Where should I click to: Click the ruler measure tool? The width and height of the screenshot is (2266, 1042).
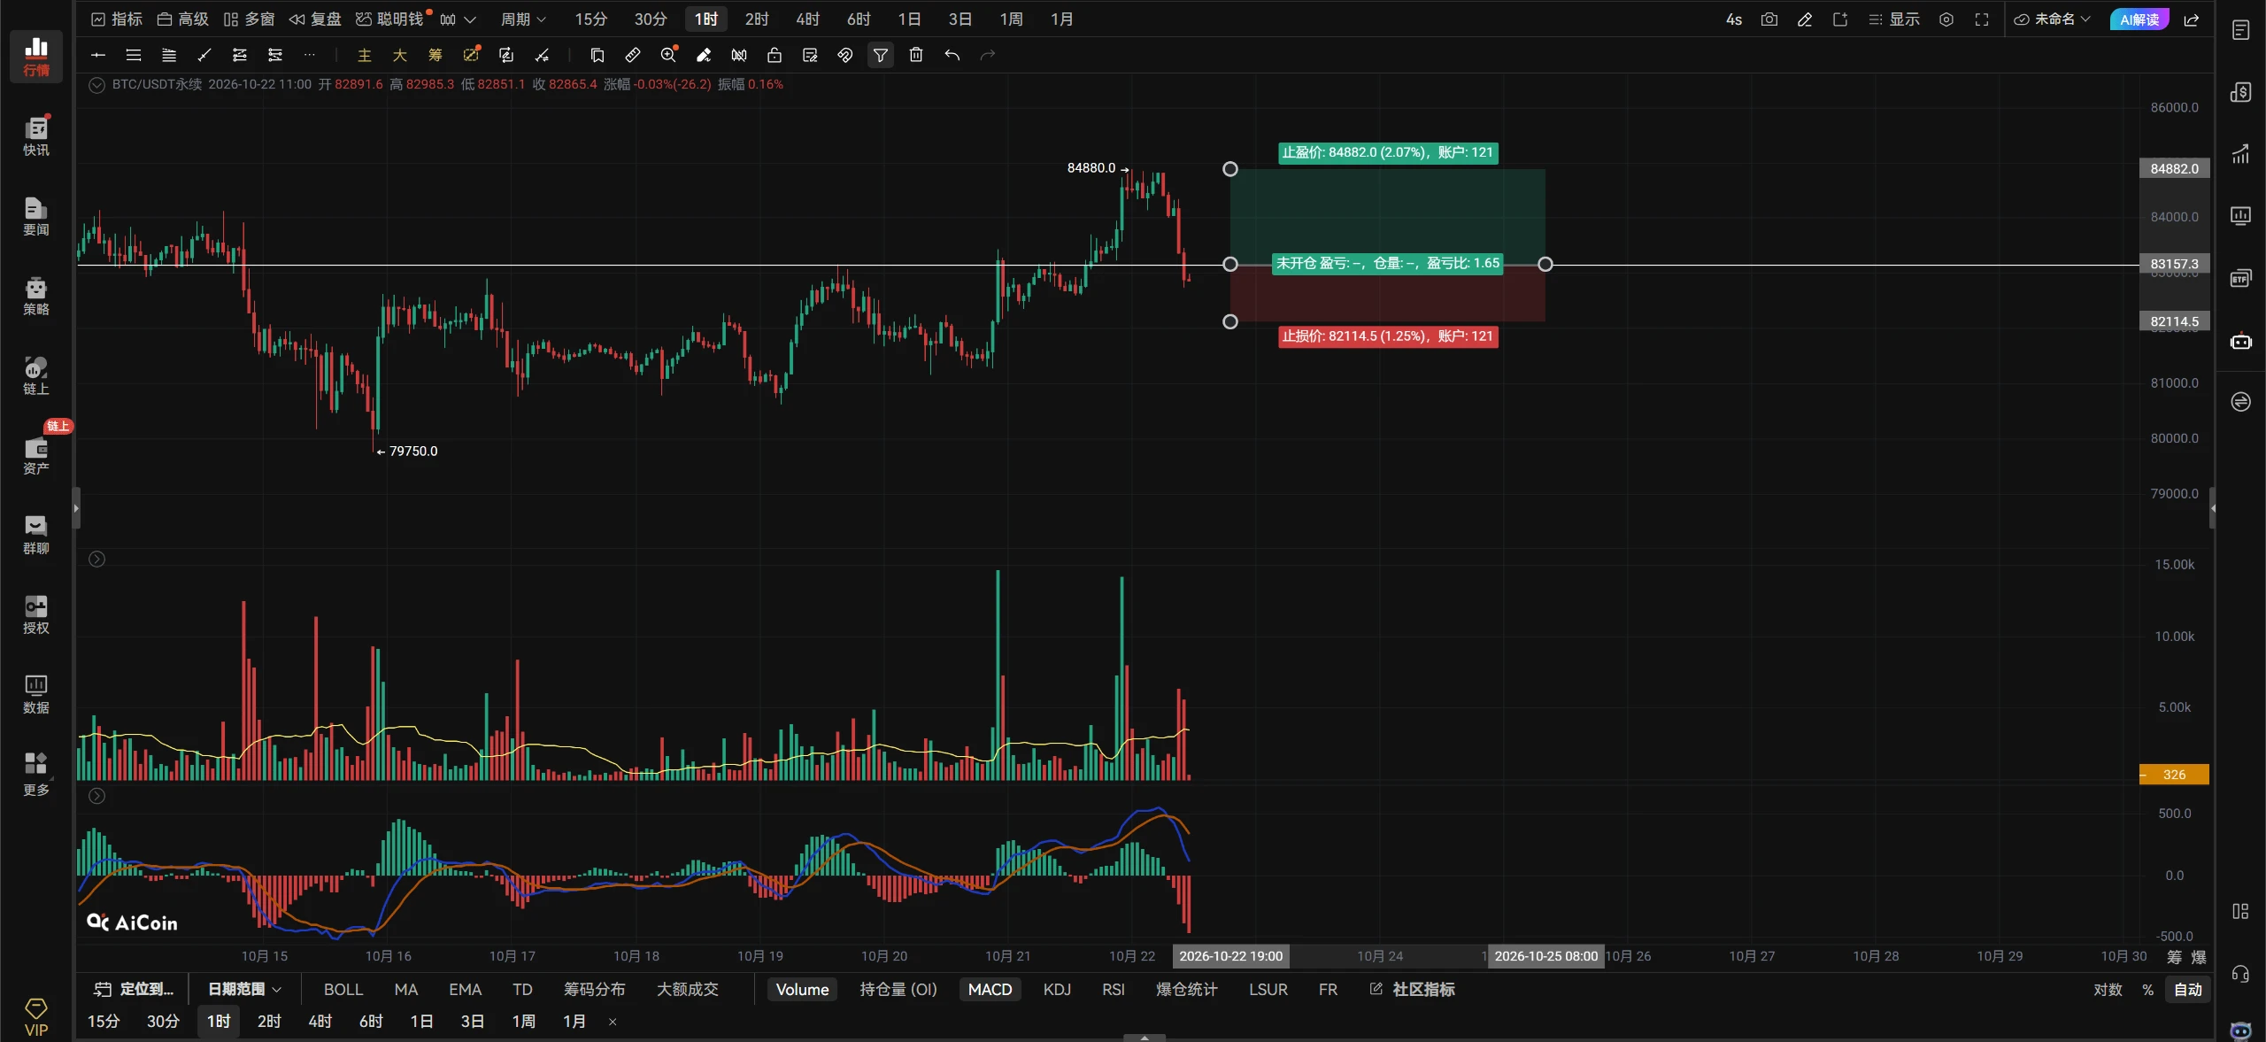coord(633,55)
